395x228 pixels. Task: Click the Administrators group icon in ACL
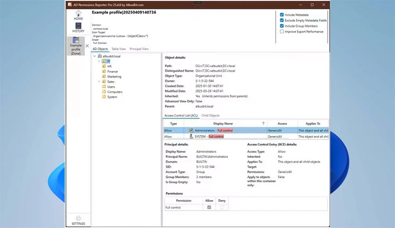coord(191,130)
